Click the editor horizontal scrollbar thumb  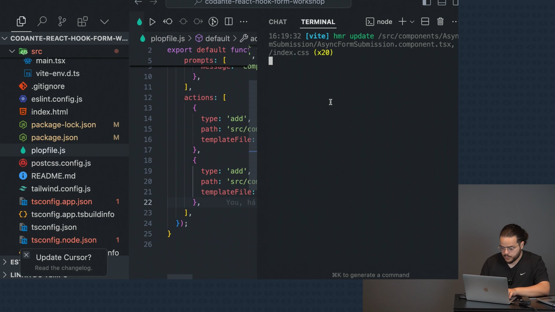point(180,277)
